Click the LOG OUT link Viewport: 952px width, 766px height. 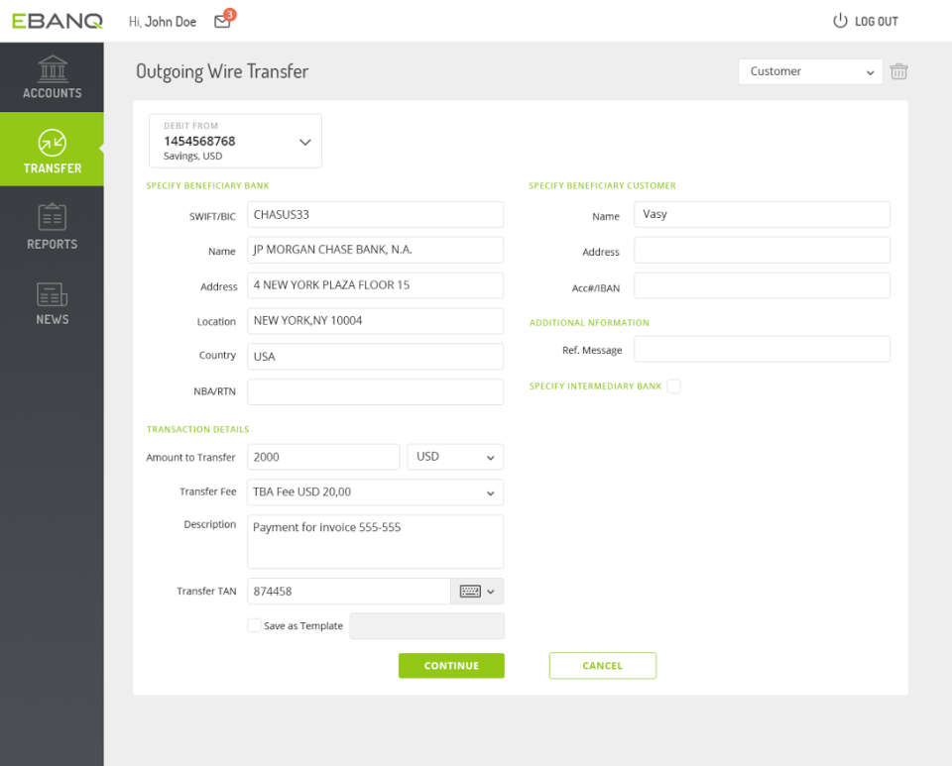[x=876, y=21]
